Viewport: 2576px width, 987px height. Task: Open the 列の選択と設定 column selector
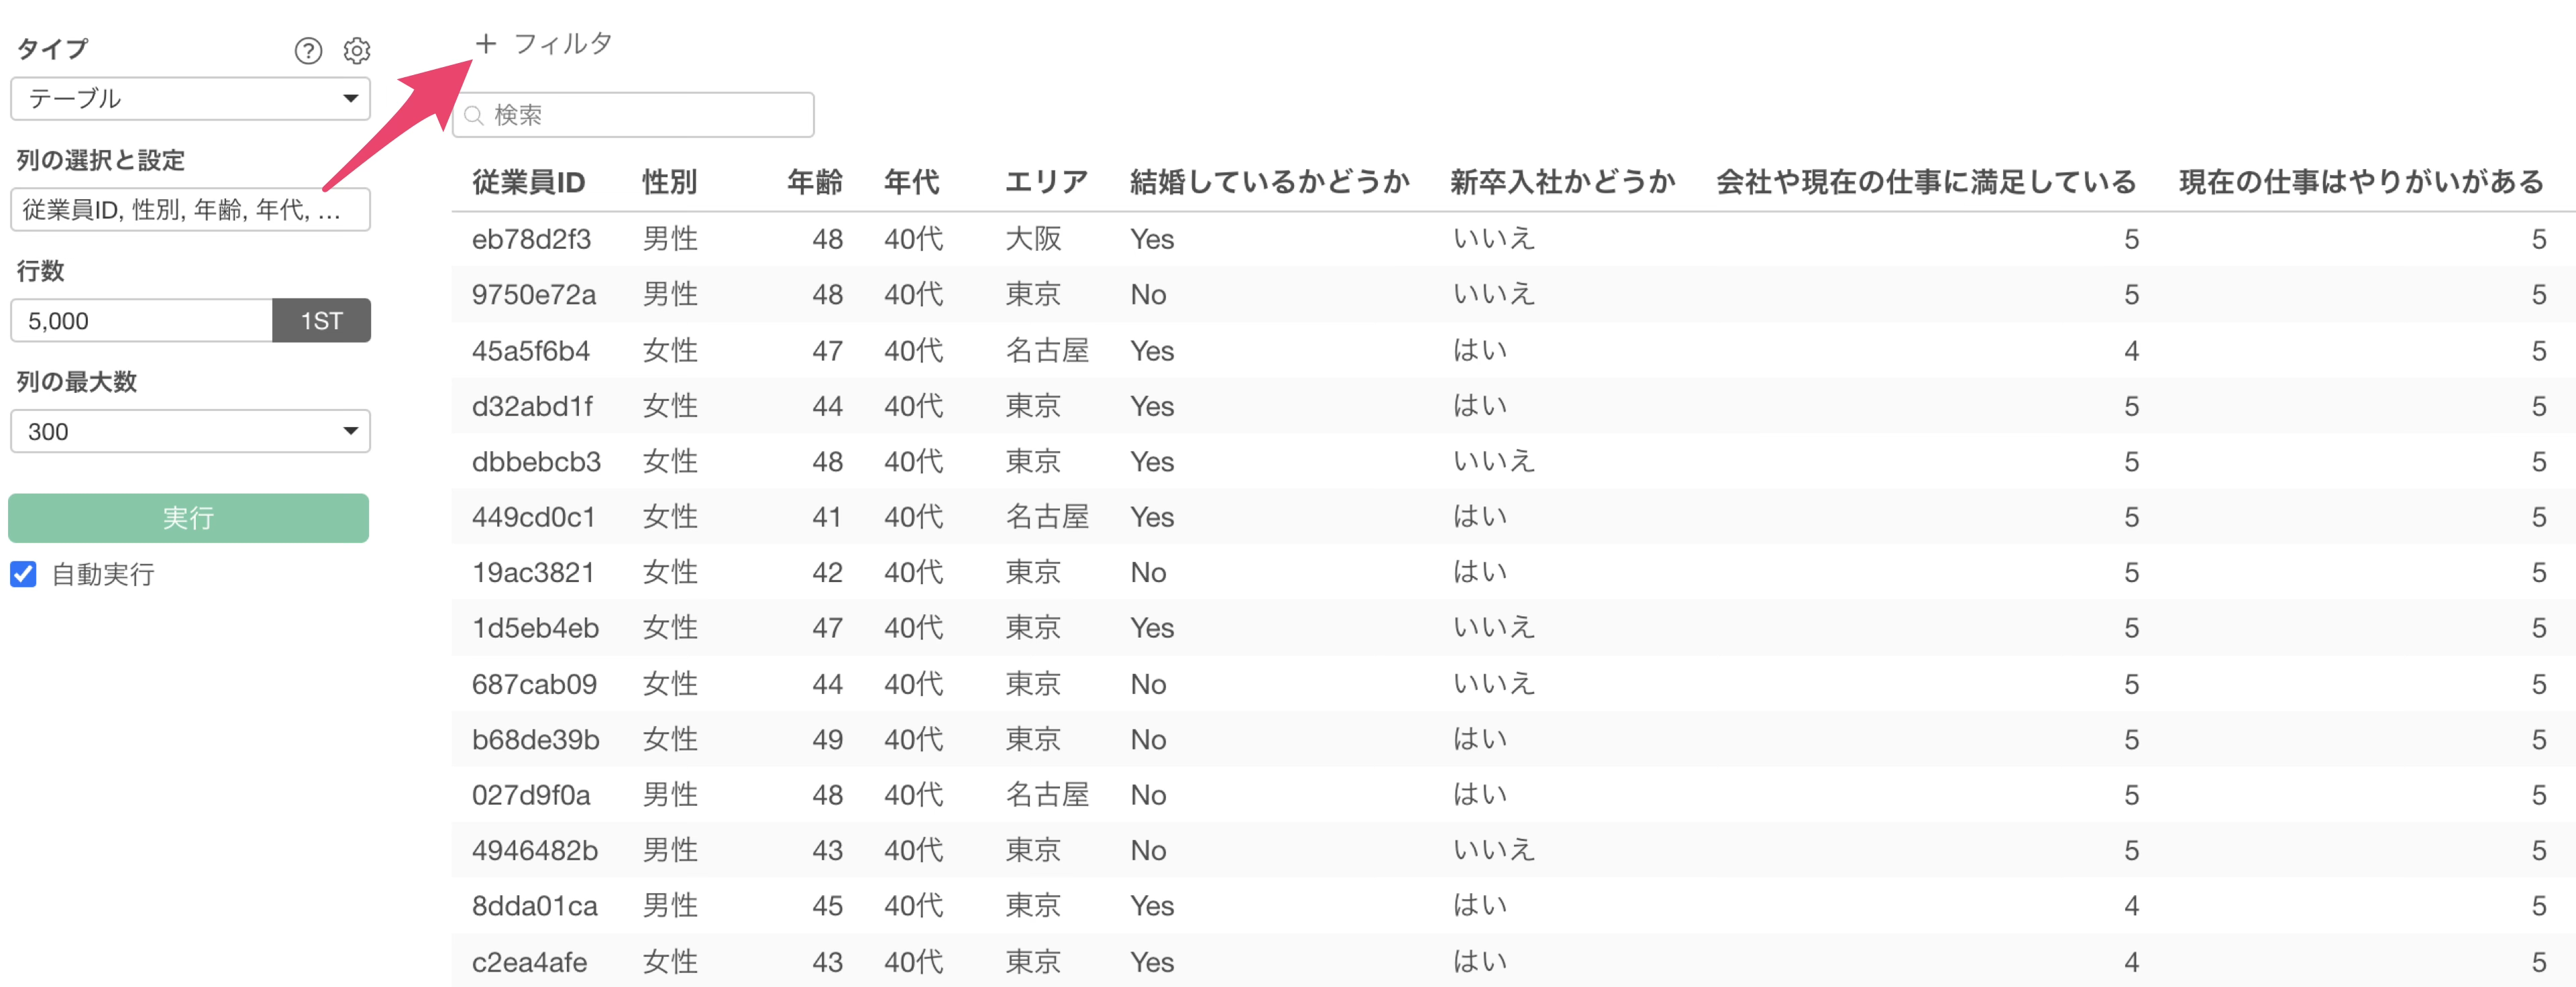pos(190,210)
